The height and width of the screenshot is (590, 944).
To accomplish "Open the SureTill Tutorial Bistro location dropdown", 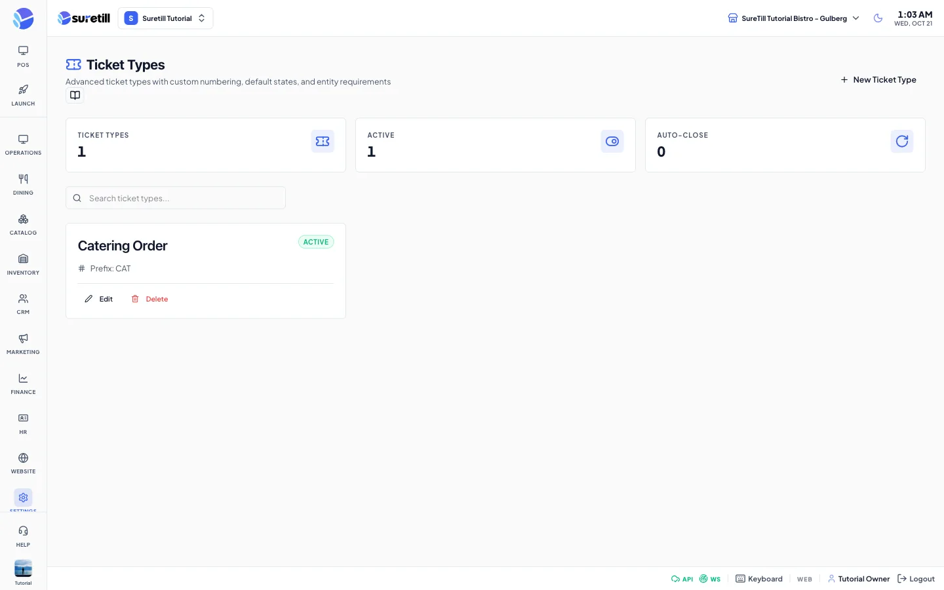I will pos(793,18).
